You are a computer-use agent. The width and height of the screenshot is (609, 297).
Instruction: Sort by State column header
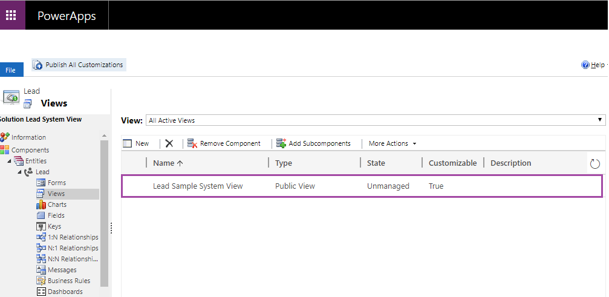coord(376,163)
